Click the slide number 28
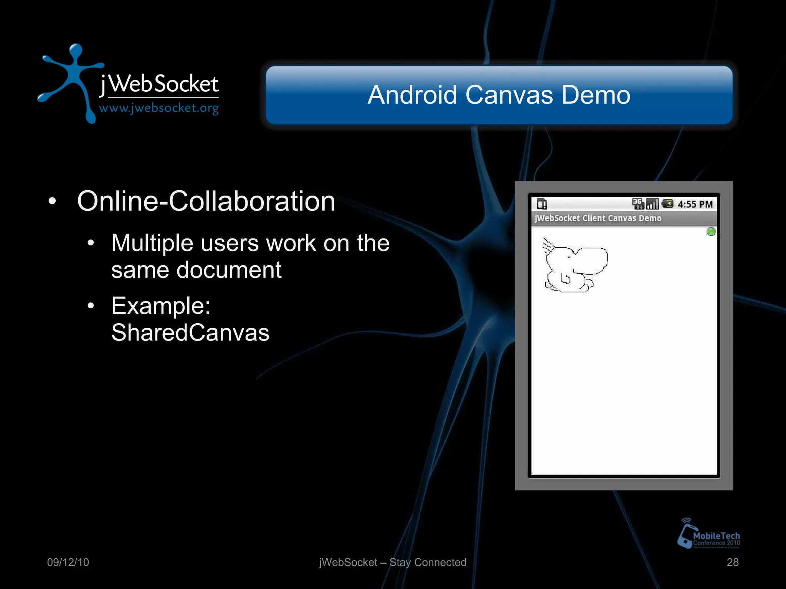 pyautogui.click(x=733, y=562)
